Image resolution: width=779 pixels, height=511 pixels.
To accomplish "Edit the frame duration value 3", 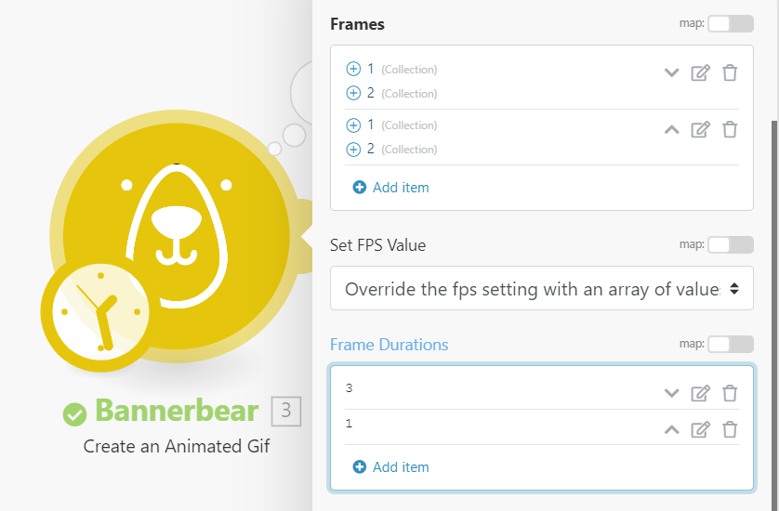I will coord(700,393).
